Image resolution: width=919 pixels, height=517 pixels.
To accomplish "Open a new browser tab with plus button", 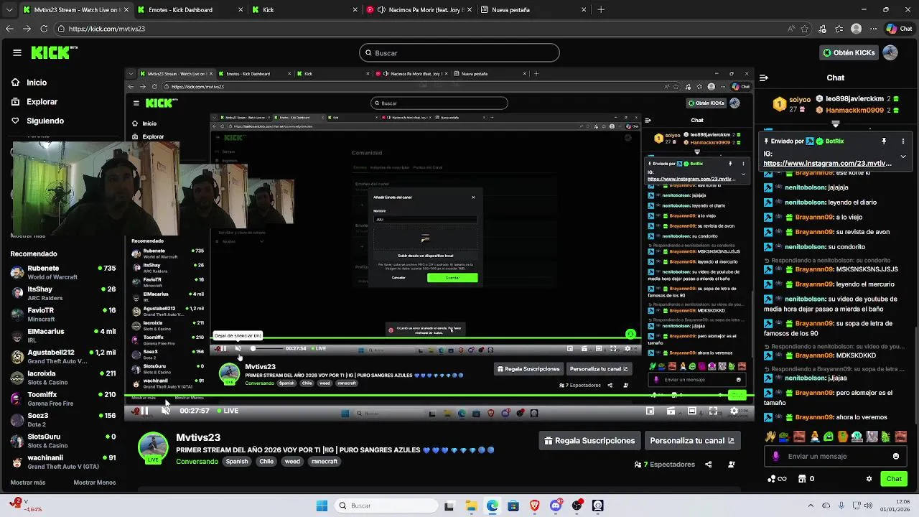I will tap(601, 10).
